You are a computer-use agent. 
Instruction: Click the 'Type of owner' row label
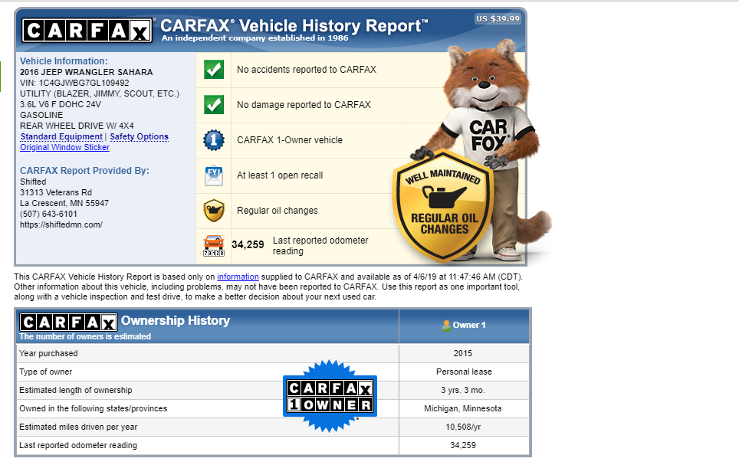(x=46, y=372)
